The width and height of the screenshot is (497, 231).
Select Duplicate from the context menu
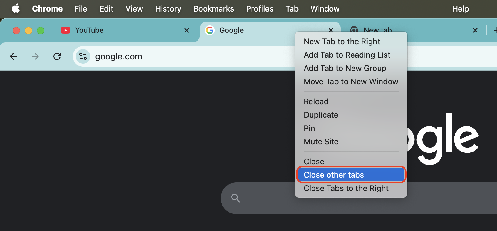pyautogui.click(x=321, y=115)
